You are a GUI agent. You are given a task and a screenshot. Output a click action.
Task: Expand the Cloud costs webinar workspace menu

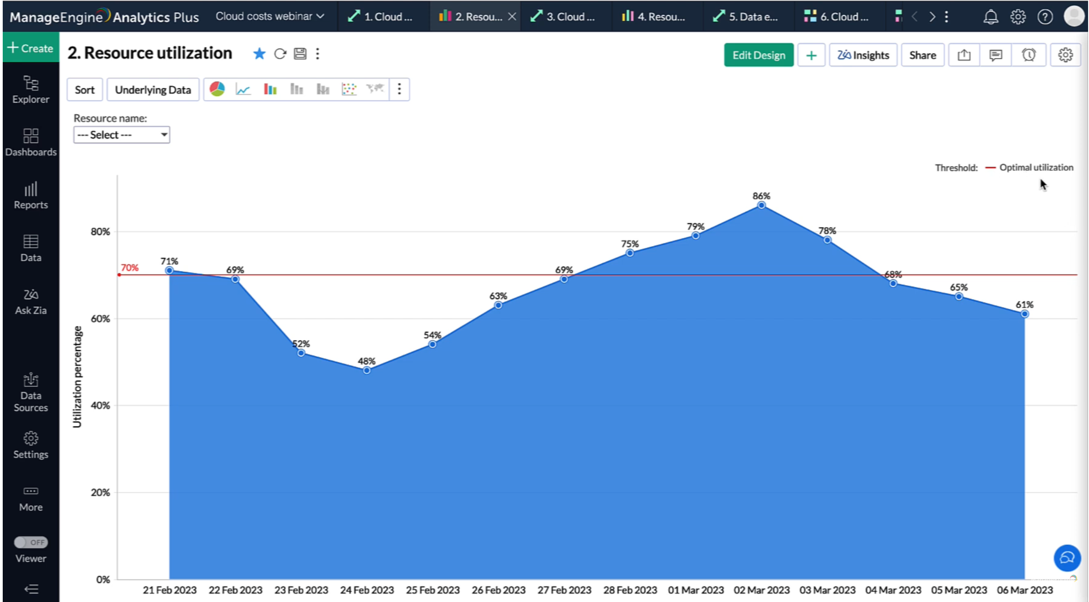click(270, 16)
